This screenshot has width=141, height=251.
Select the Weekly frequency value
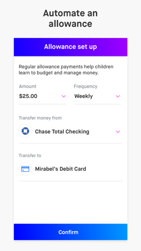[83, 96]
